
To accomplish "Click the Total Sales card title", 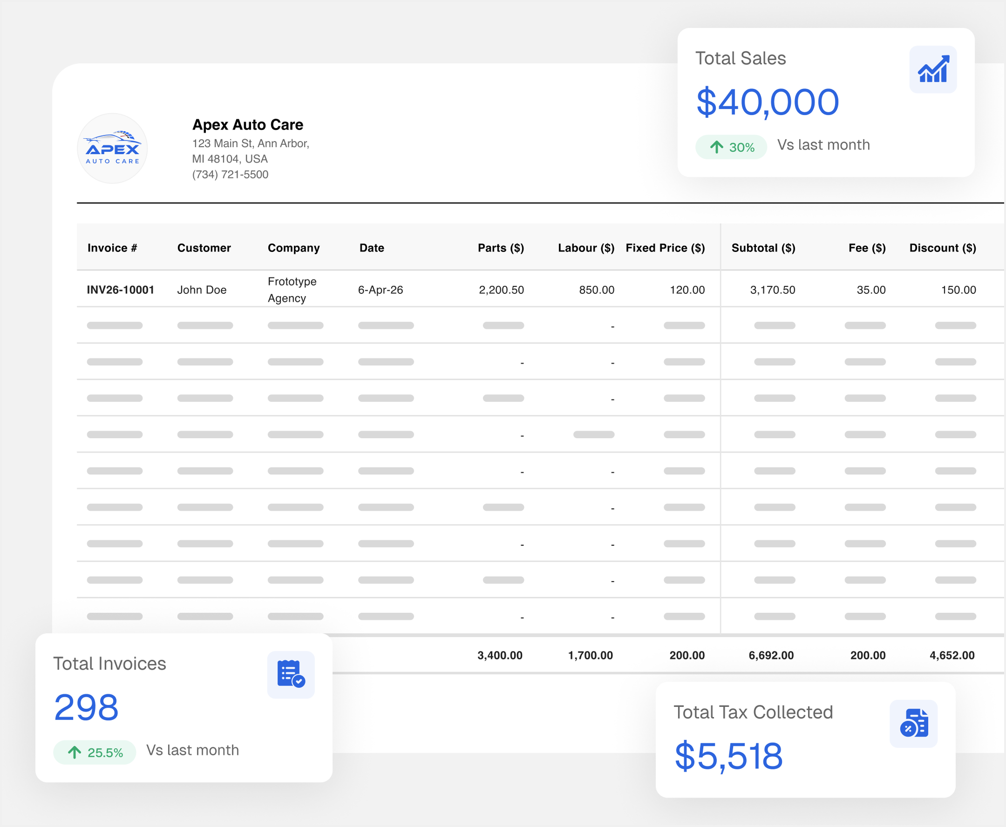I will click(x=741, y=58).
